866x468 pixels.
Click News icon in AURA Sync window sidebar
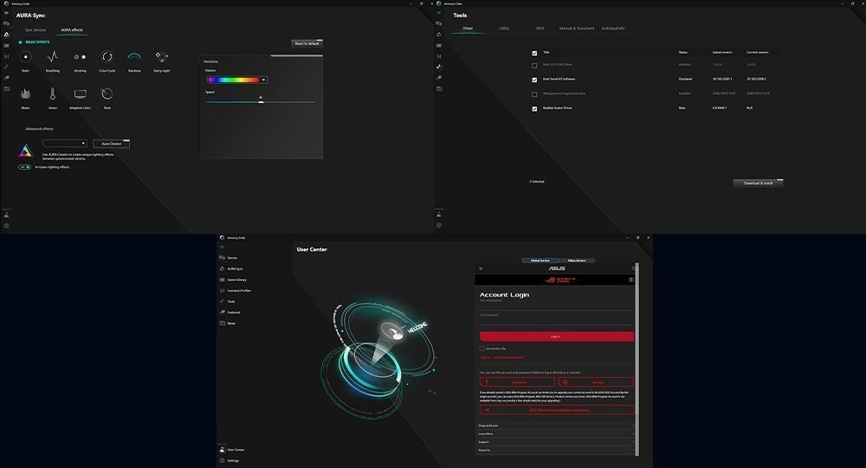point(7,88)
